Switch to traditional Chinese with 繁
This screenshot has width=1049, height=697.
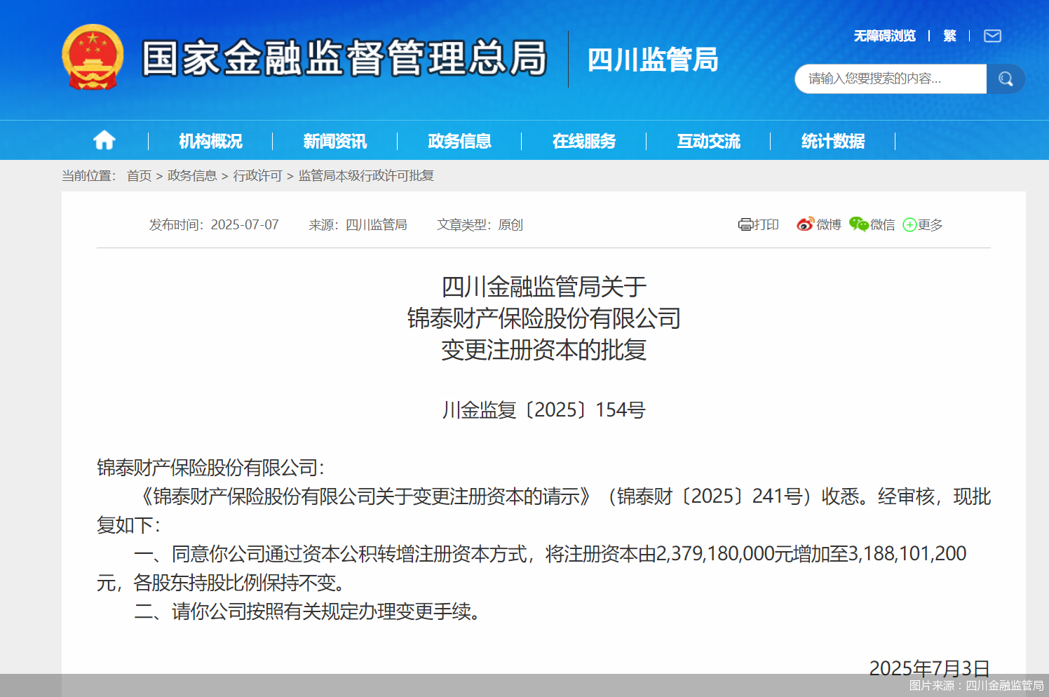(951, 36)
